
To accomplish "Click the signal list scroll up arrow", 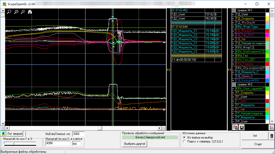I will pos(272,11).
